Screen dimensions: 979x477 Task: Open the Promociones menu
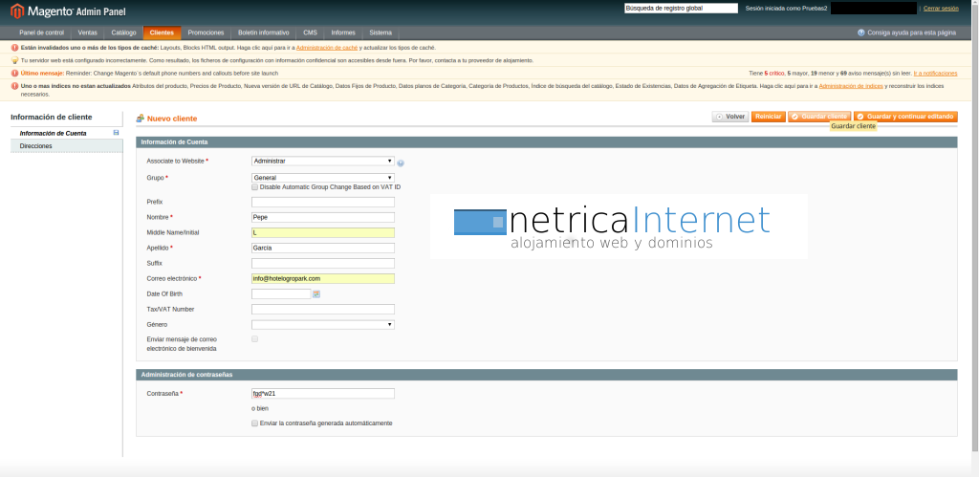pos(207,33)
